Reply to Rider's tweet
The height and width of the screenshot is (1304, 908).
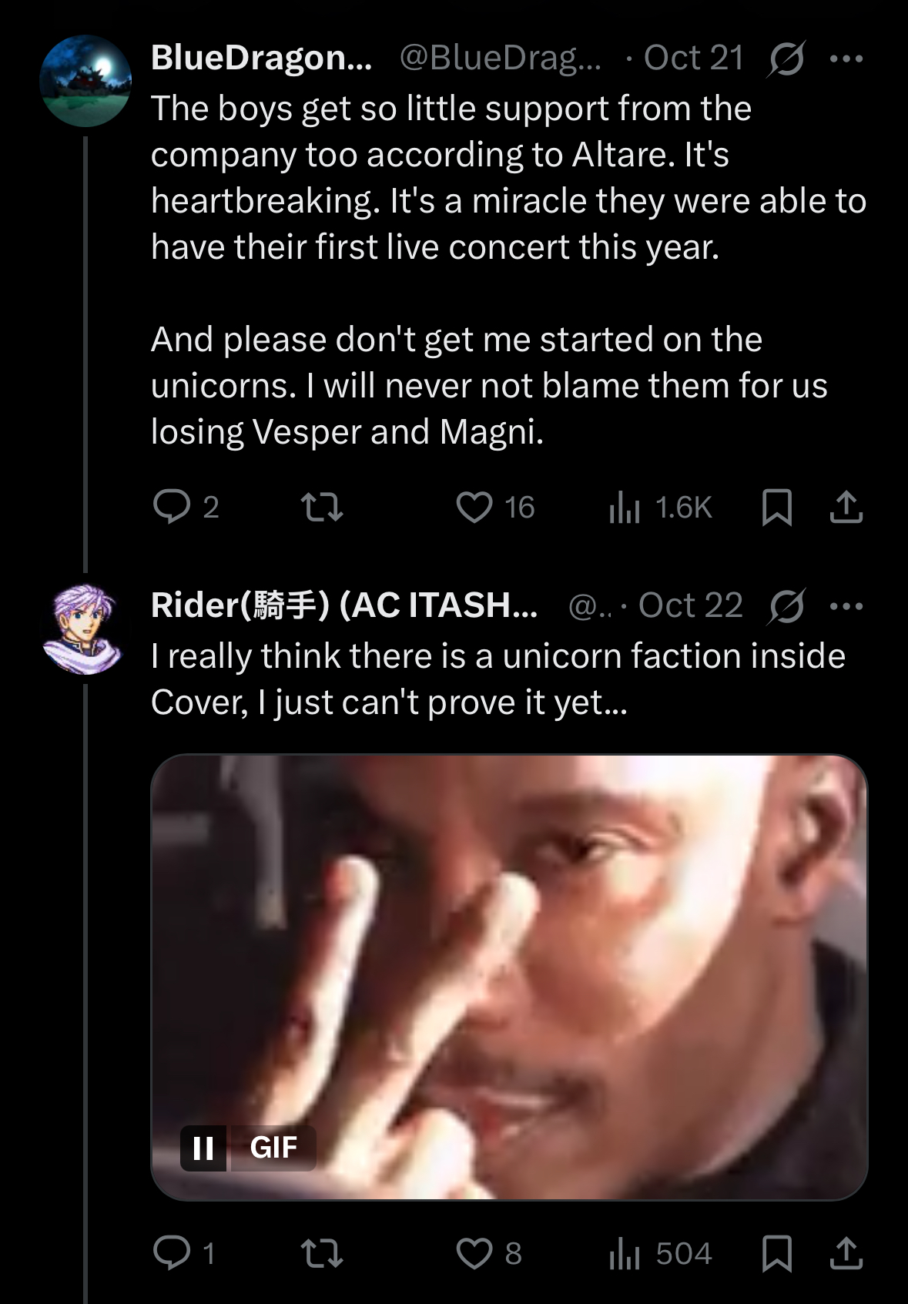click(x=172, y=1253)
